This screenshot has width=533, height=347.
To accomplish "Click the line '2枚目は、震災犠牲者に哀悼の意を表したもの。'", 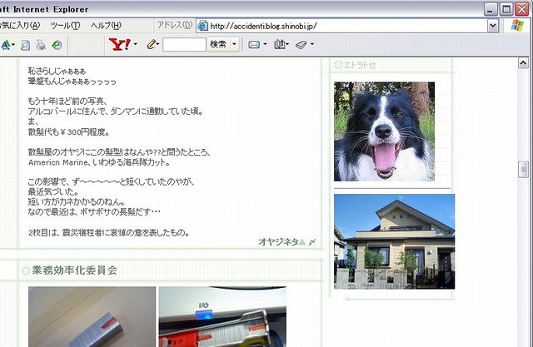I will [x=109, y=233].
